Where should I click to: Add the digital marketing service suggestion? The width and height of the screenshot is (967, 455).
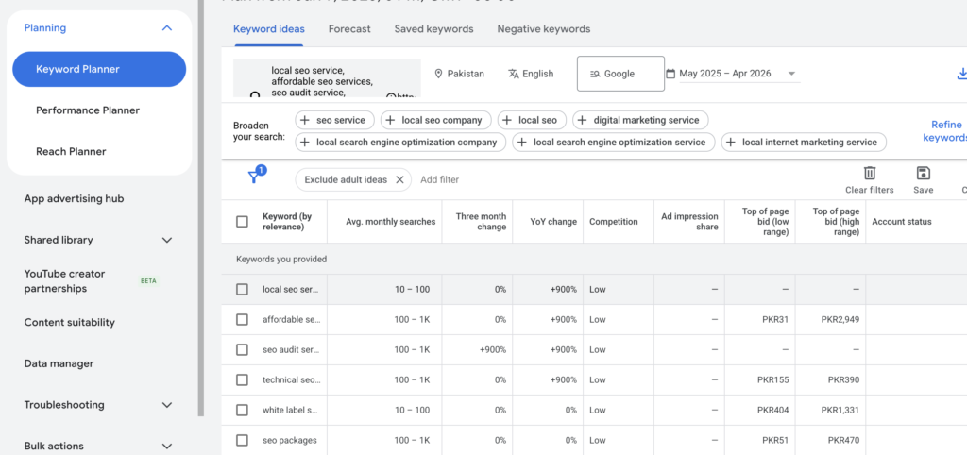(640, 120)
